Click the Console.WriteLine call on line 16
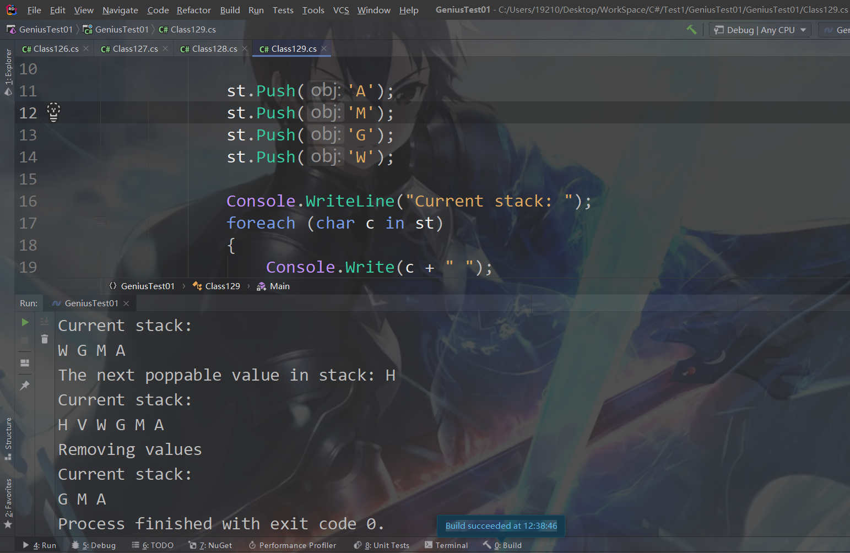The width and height of the screenshot is (850, 553). point(409,201)
